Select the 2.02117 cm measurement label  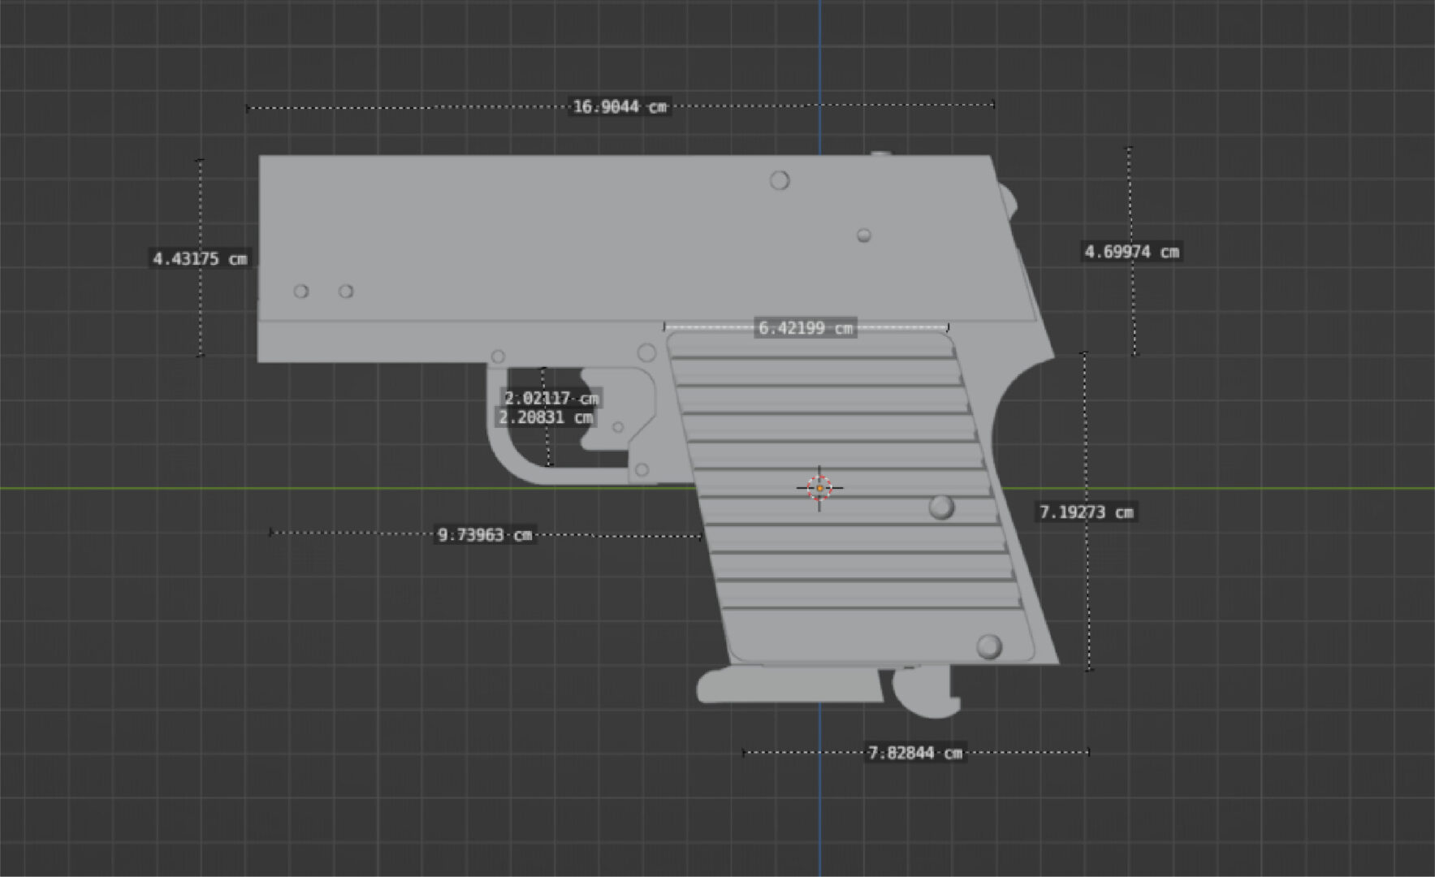(x=551, y=398)
